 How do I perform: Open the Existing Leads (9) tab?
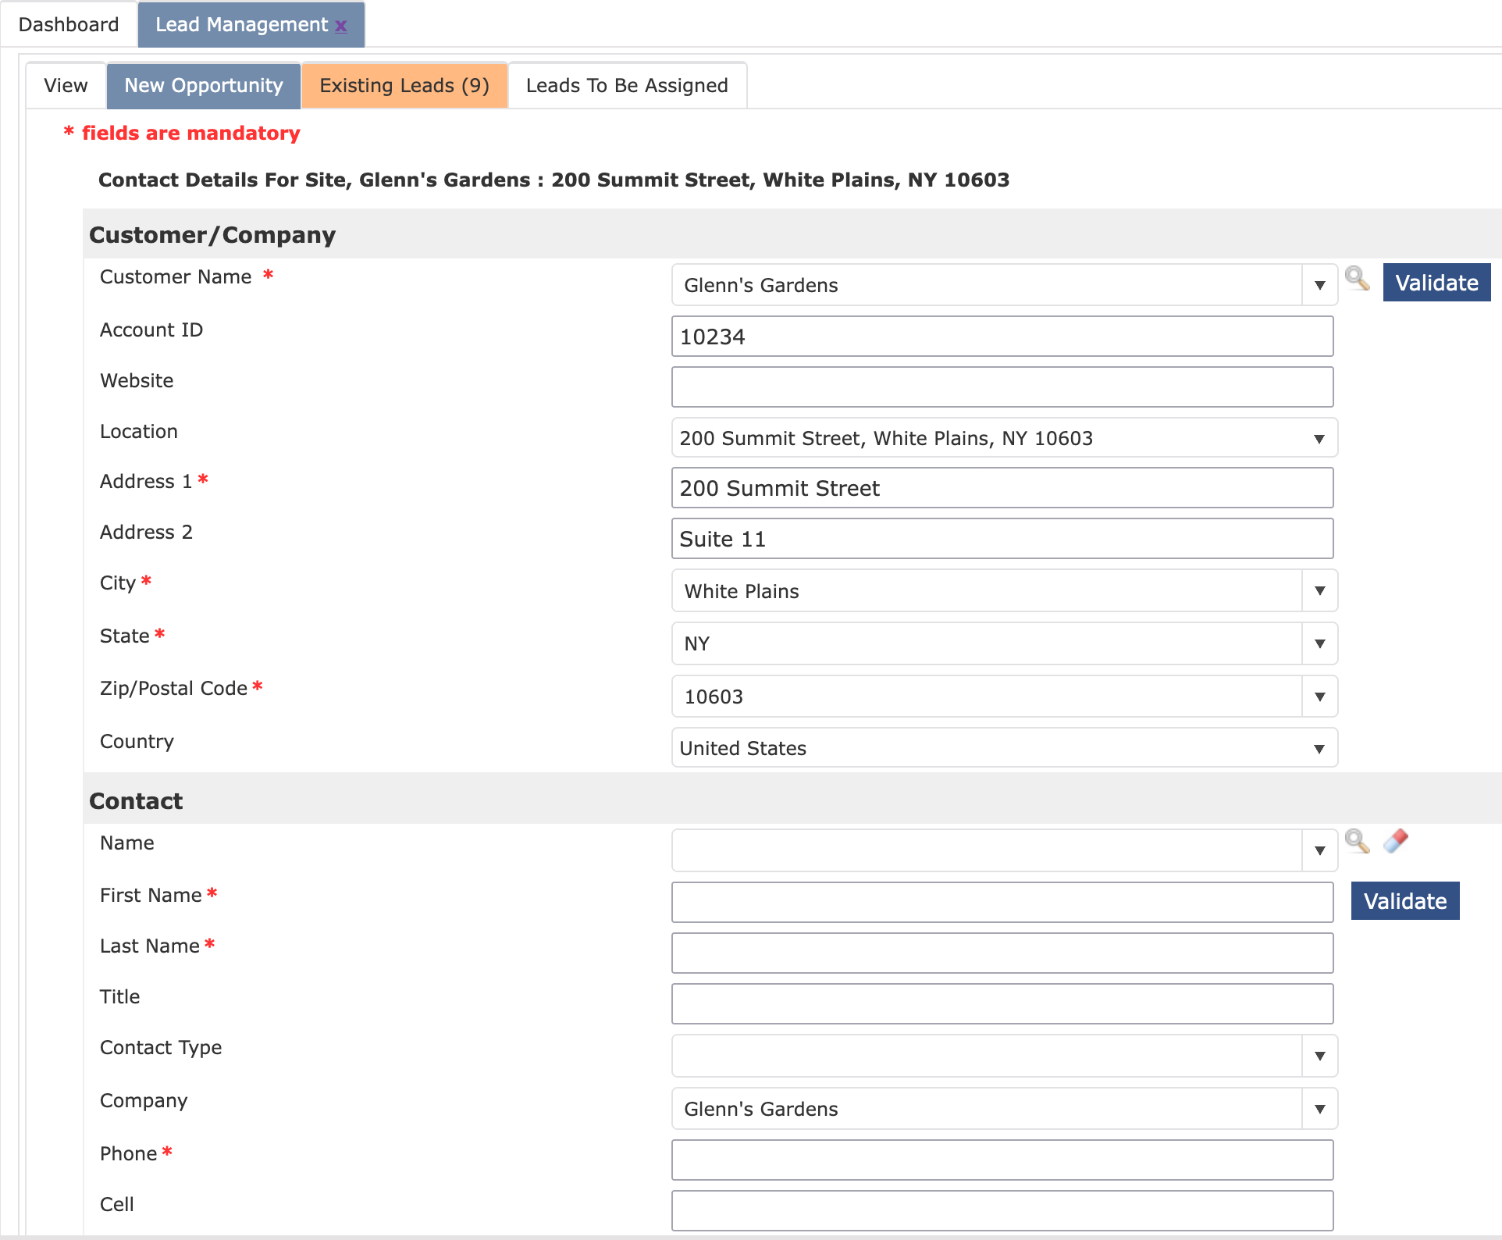404,86
